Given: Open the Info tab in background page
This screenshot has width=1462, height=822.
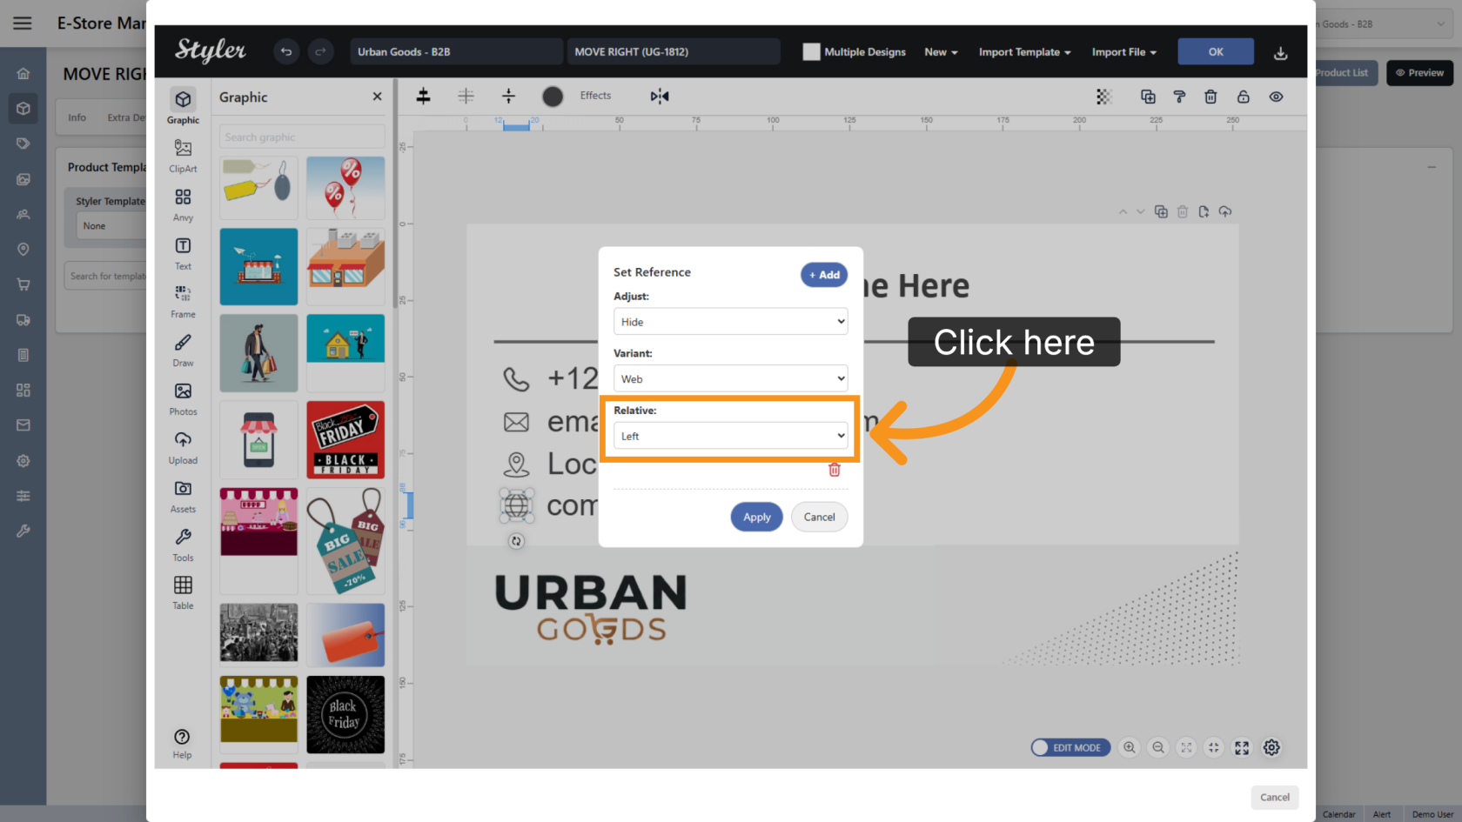Looking at the screenshot, I should click(x=77, y=117).
